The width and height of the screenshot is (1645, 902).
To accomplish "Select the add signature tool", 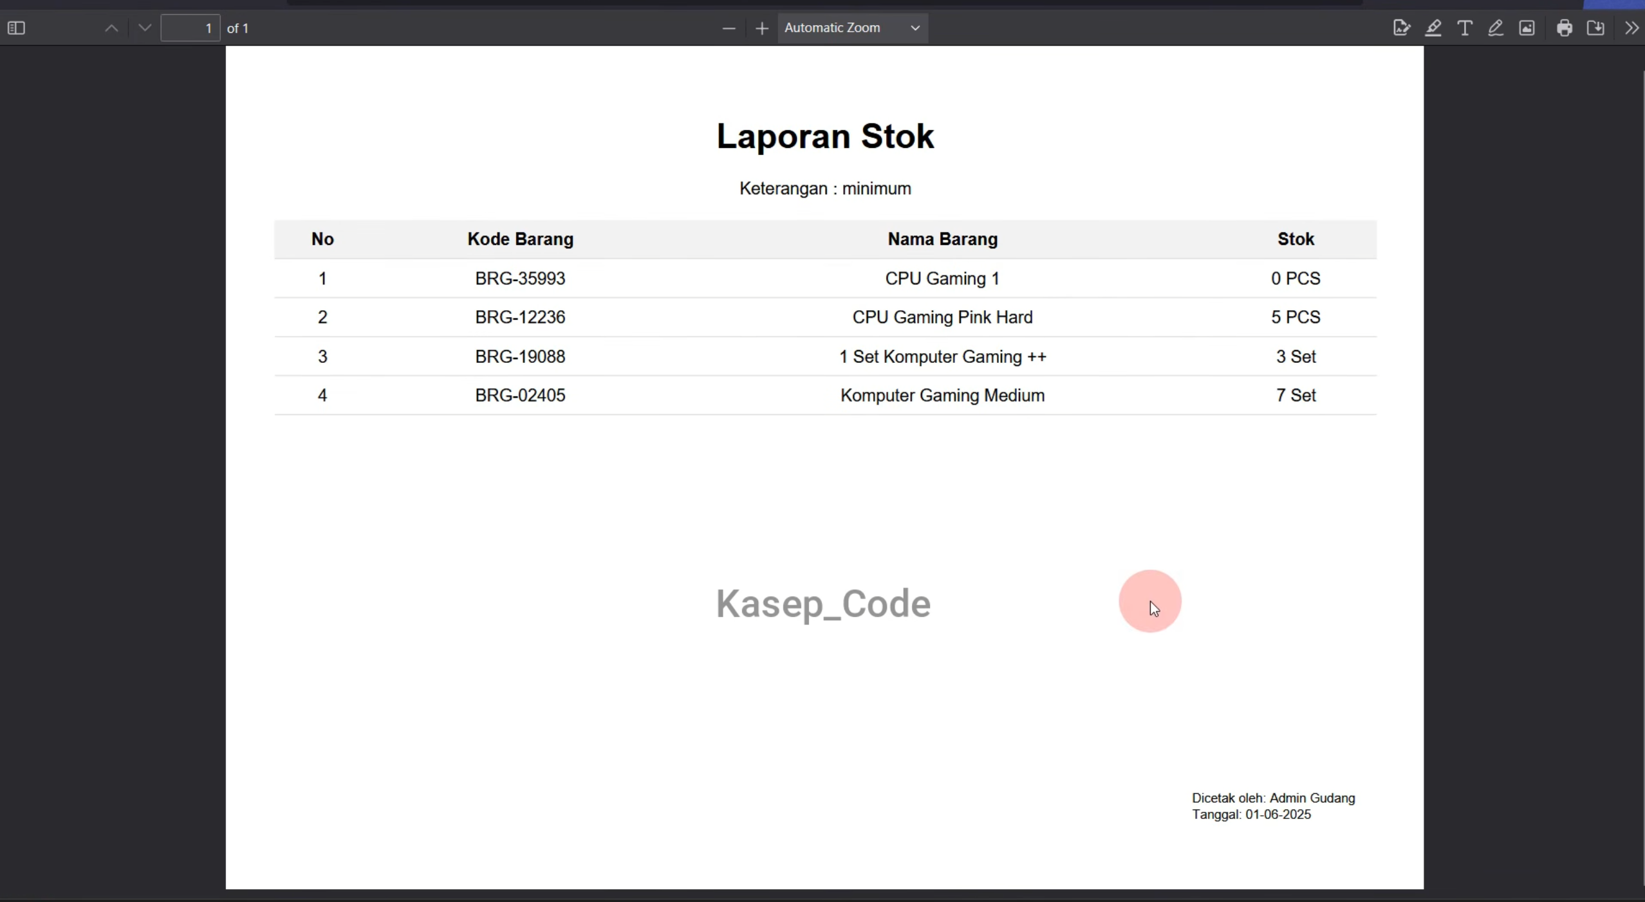I will point(1401,28).
